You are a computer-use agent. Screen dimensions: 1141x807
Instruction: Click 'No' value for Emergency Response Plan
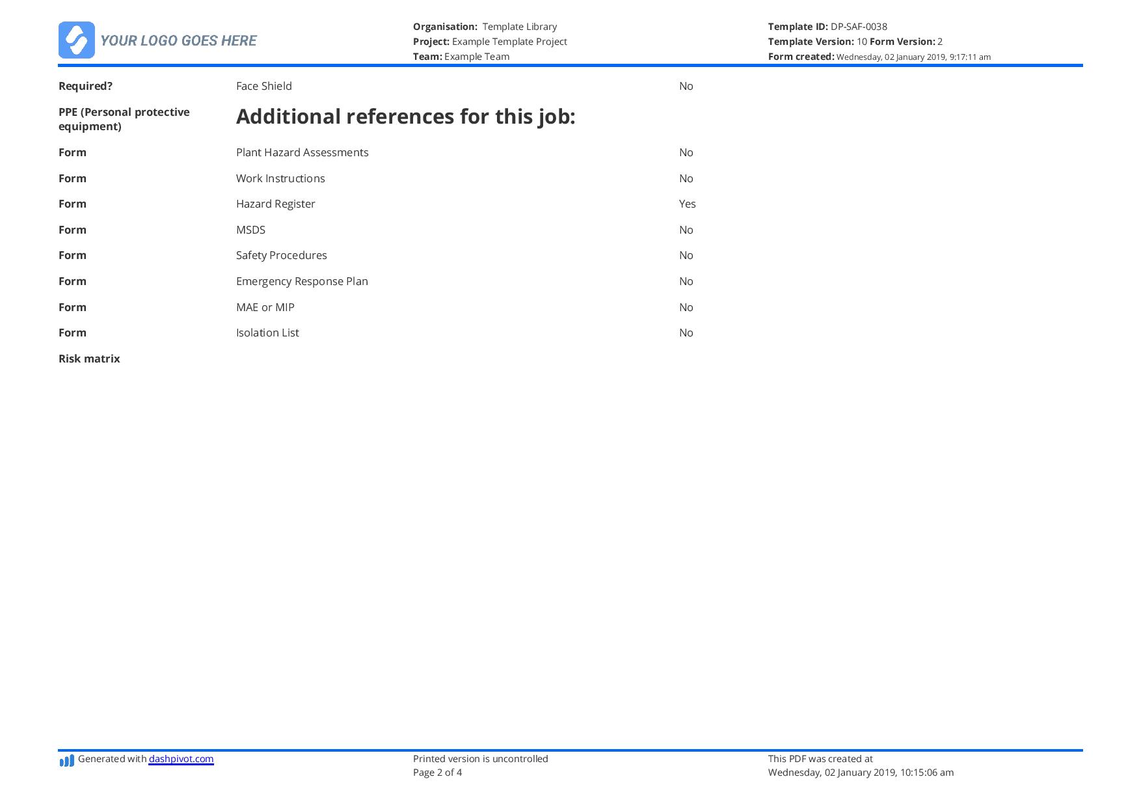click(x=686, y=281)
